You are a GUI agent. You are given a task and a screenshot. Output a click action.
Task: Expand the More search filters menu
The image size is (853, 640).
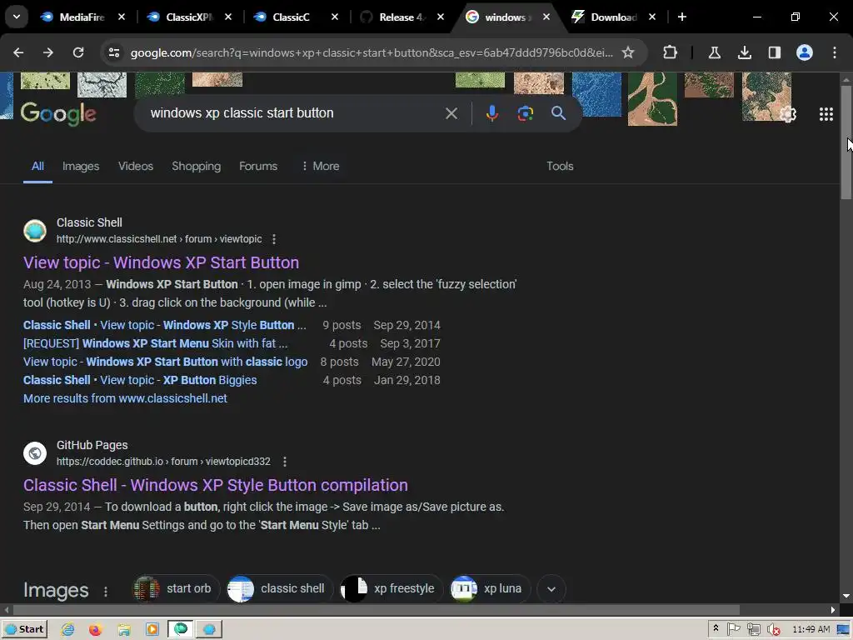pos(321,166)
